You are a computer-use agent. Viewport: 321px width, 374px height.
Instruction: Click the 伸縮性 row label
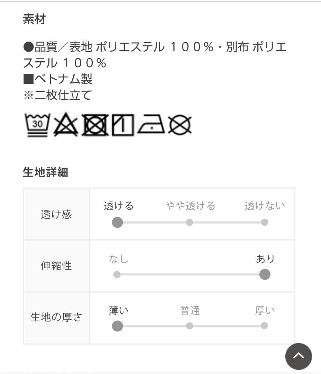[56, 266]
